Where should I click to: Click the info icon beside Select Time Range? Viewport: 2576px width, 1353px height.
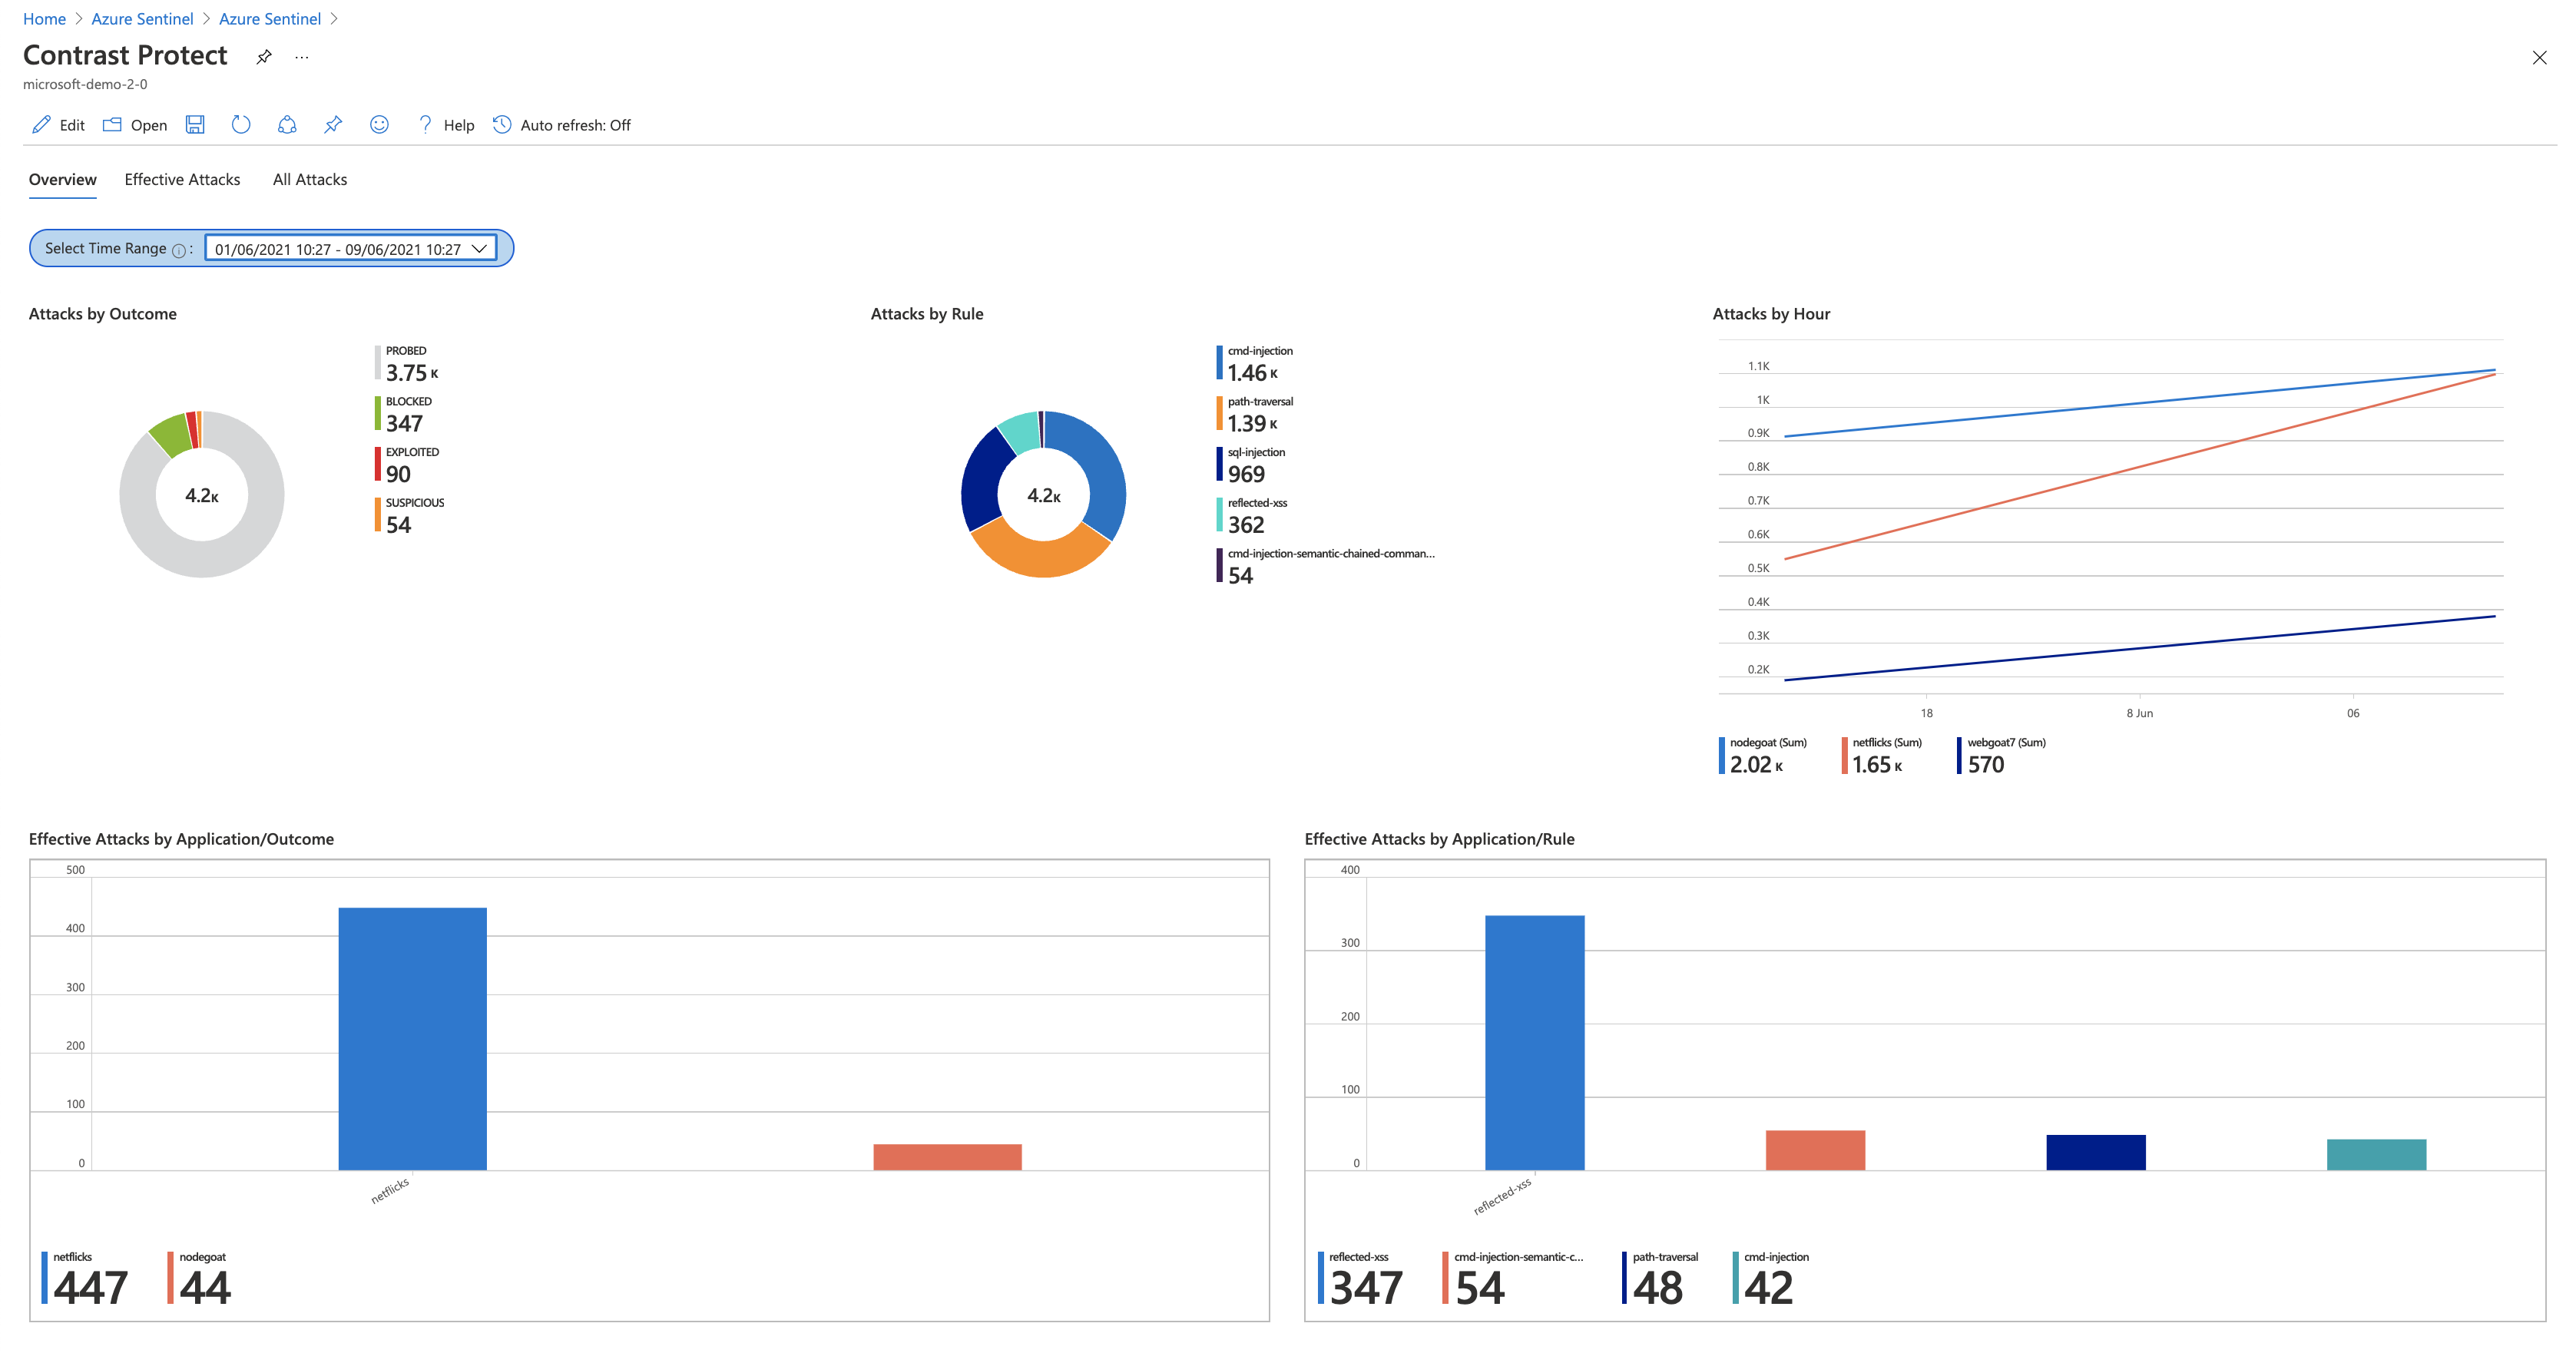[x=179, y=250]
